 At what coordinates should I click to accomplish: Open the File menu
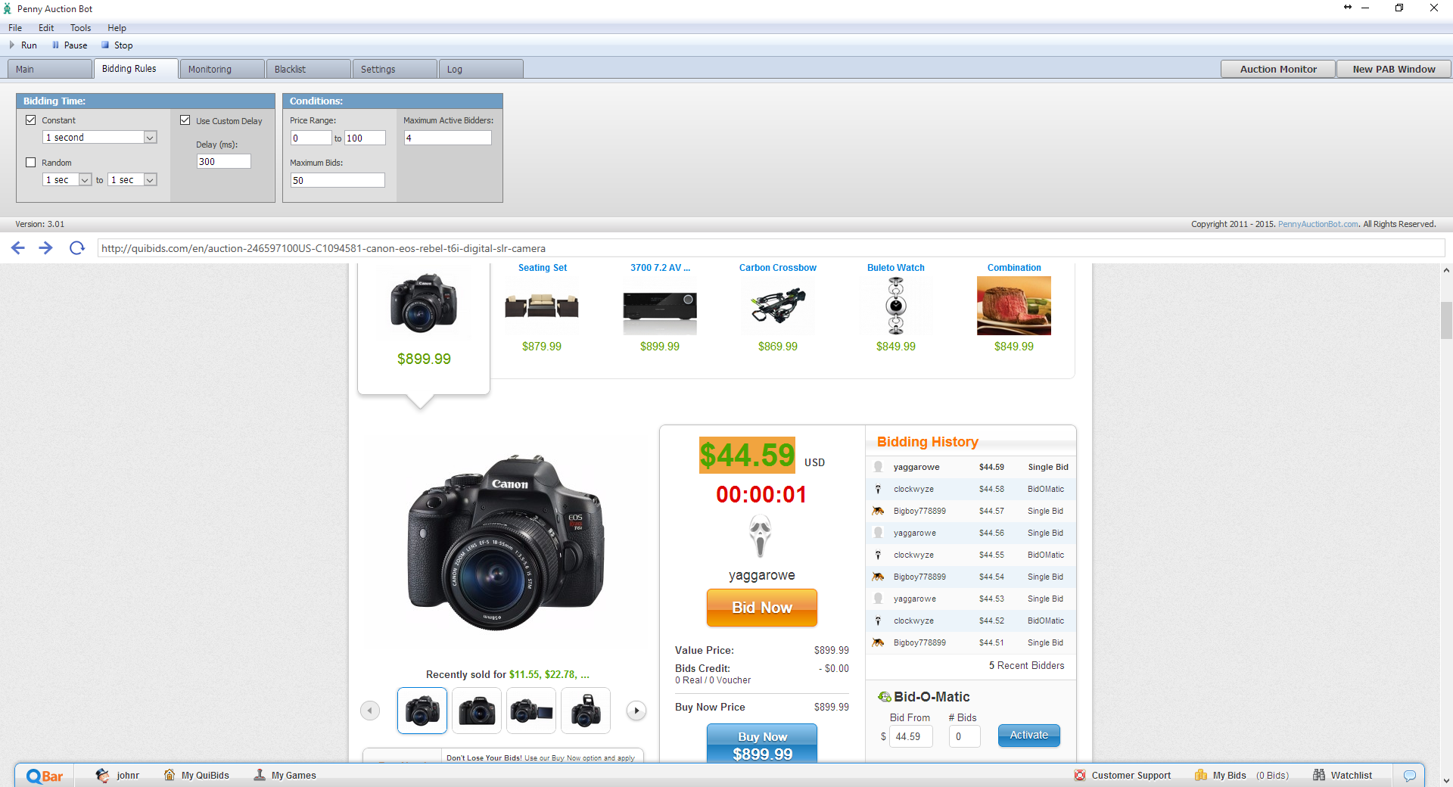tap(15, 28)
